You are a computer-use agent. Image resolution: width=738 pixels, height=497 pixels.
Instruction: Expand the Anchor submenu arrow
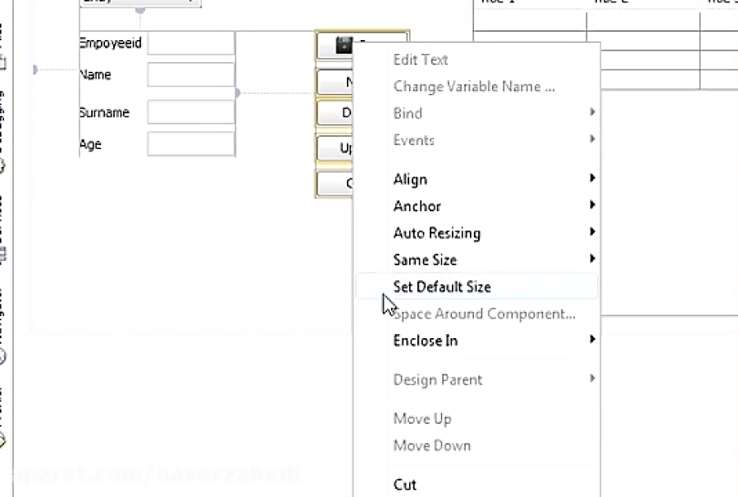[x=592, y=206]
